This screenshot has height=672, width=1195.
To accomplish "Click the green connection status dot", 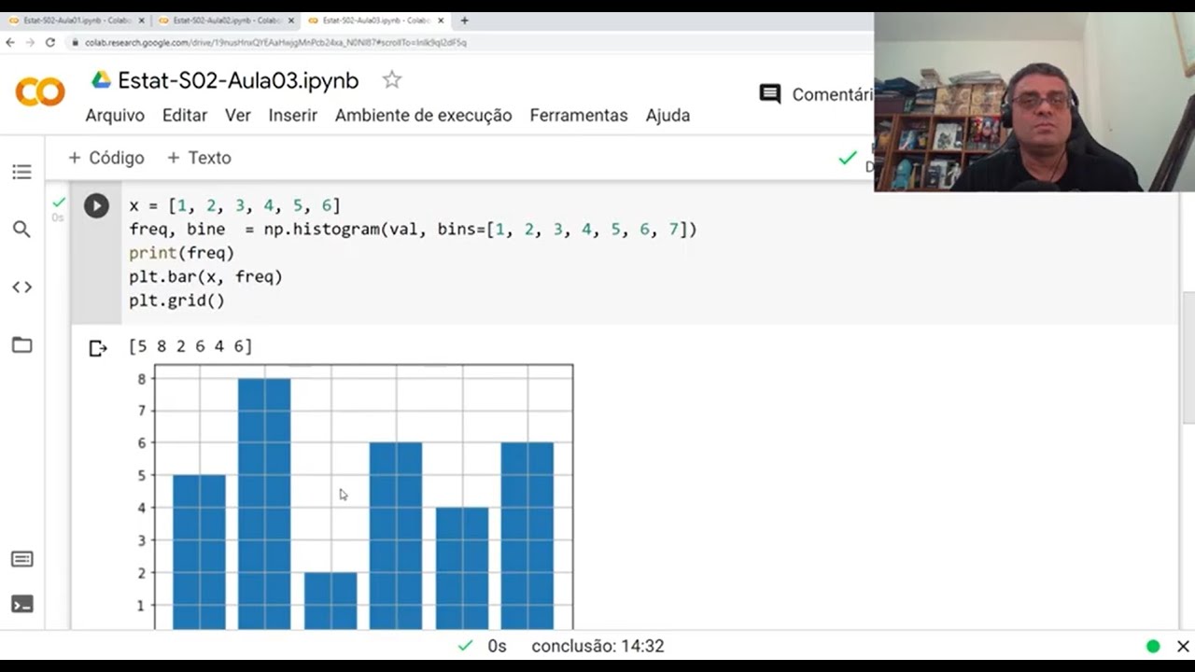I will (x=1153, y=646).
